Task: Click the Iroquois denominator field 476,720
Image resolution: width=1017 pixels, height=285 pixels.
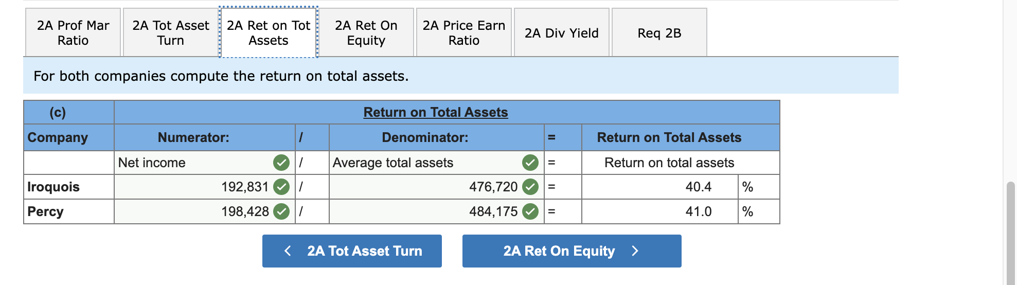Action: click(x=436, y=187)
